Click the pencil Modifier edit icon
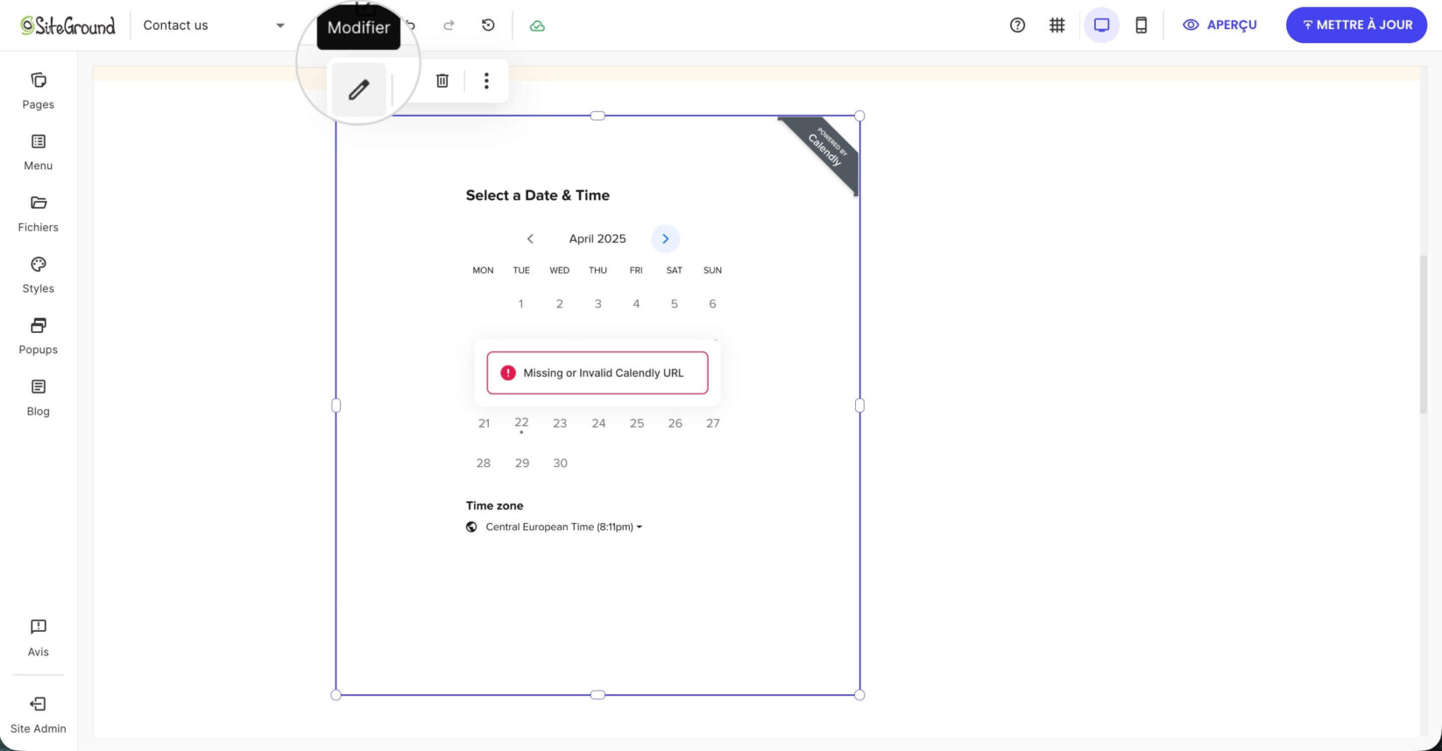1442x751 pixels. (x=358, y=89)
